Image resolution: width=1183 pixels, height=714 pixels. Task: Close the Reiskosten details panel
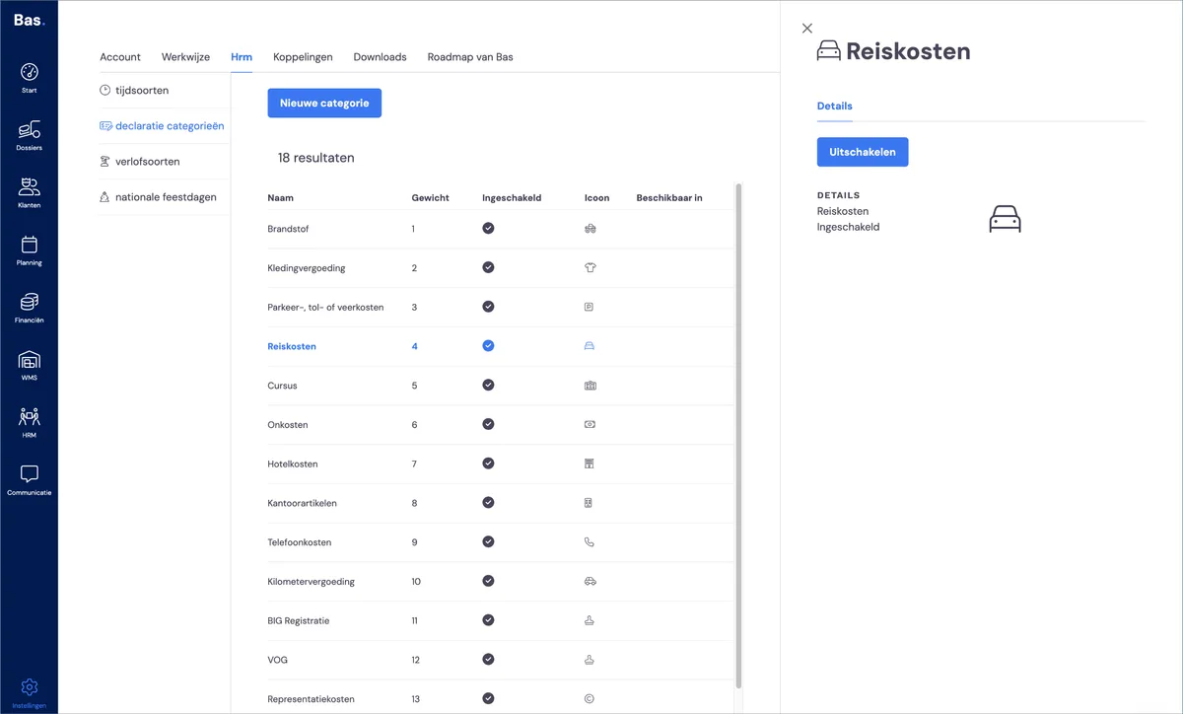807,29
